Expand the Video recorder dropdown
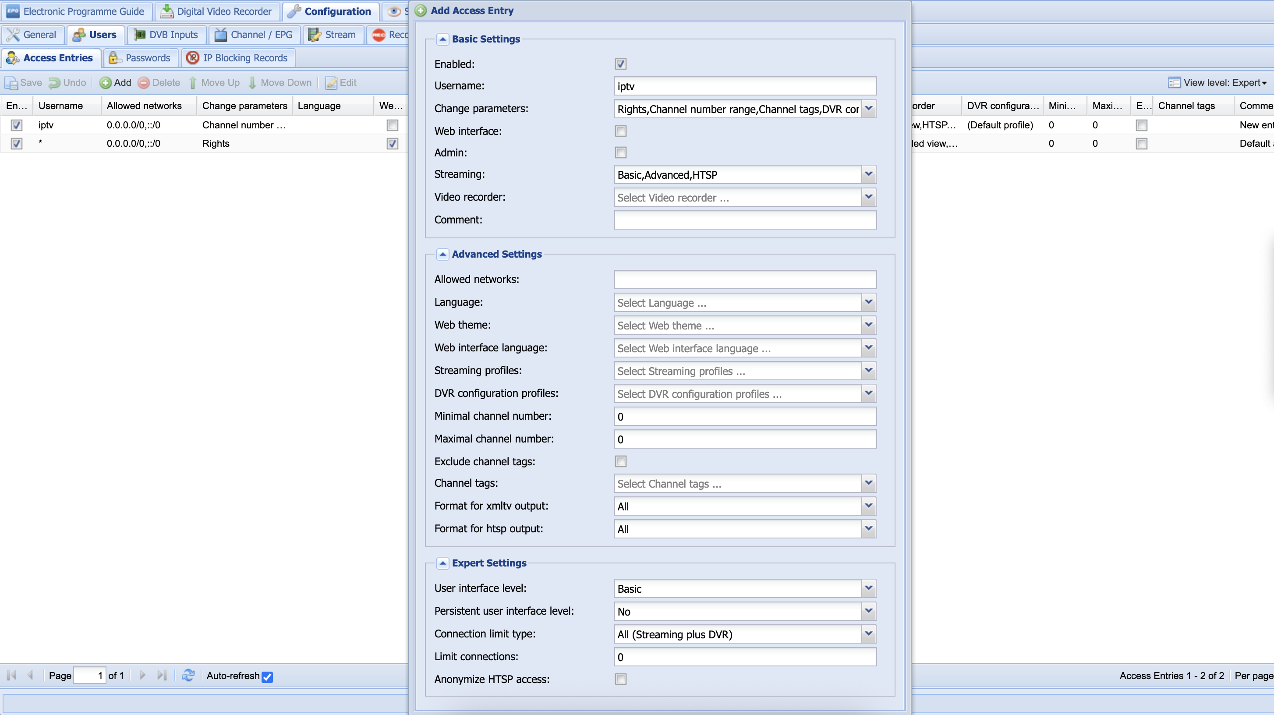The height and width of the screenshot is (715, 1274). coord(868,197)
